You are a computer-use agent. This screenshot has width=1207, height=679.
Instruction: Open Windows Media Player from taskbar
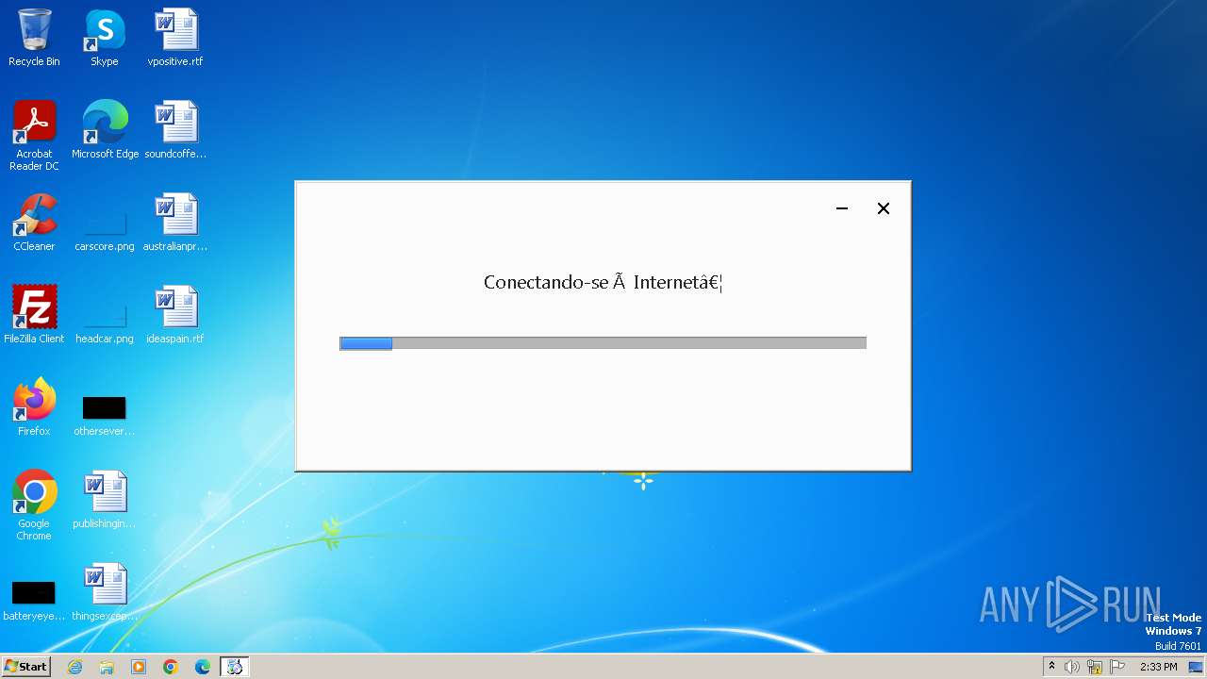[x=139, y=667]
